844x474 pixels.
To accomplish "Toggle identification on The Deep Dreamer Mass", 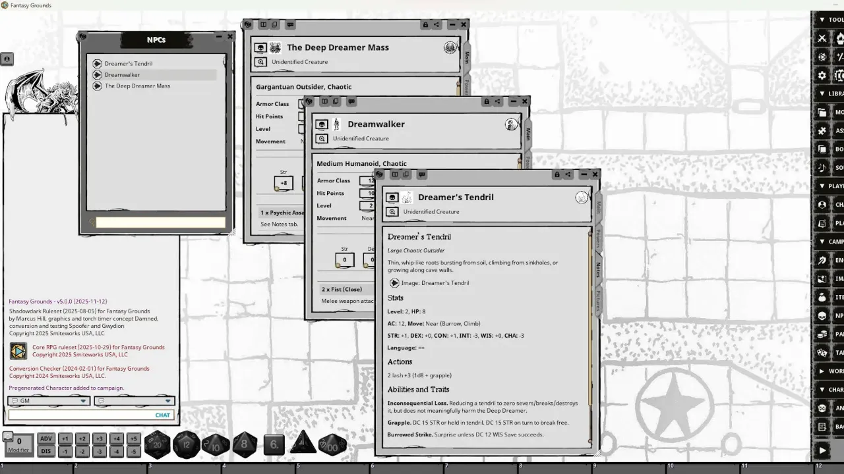I will [x=260, y=61].
